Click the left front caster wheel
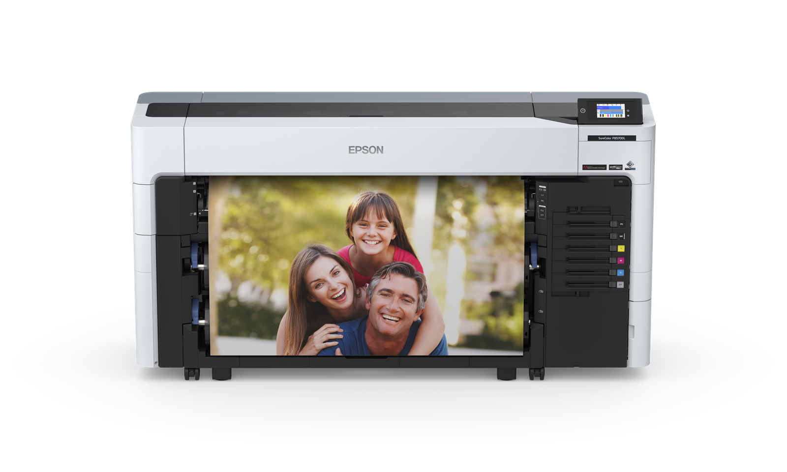This screenshot has width=787, height=472. click(192, 374)
